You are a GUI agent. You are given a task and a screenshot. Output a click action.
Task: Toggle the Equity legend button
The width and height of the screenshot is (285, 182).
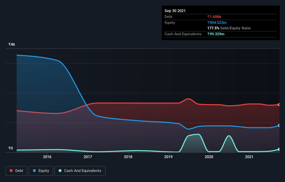point(41,171)
